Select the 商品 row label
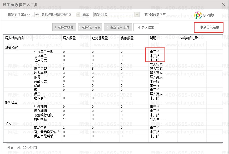 pos(37,85)
